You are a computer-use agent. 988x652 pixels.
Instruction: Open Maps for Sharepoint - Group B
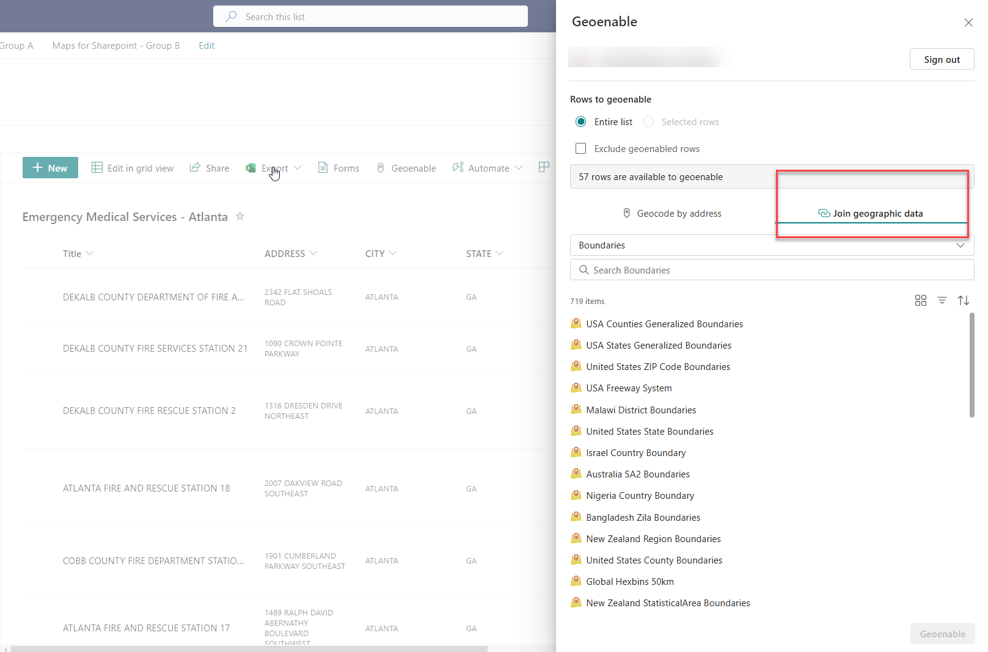pos(115,45)
